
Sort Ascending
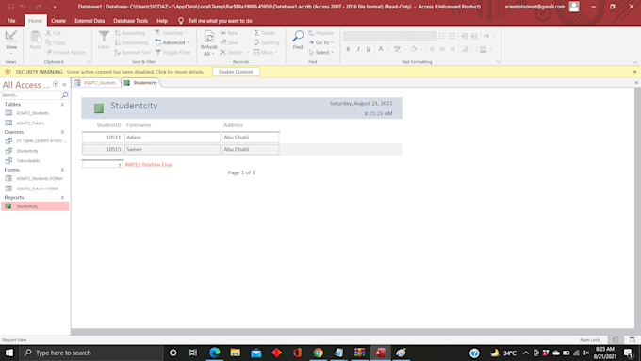pos(130,33)
